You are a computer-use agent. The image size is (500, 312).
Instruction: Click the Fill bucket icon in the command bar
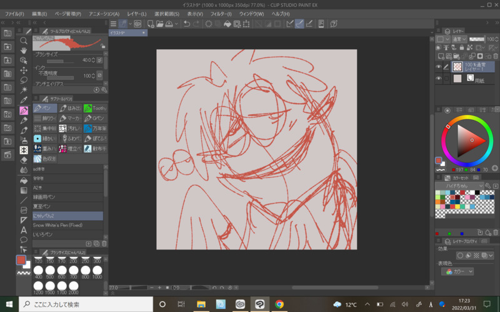tap(227, 24)
